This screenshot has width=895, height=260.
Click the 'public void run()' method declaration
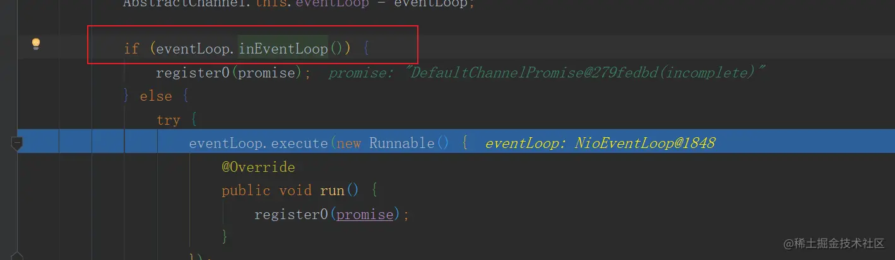(290, 191)
